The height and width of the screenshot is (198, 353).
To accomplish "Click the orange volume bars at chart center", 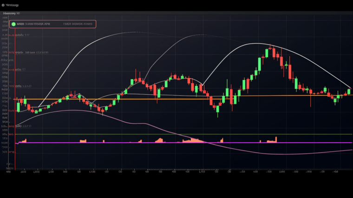I will (195, 140).
